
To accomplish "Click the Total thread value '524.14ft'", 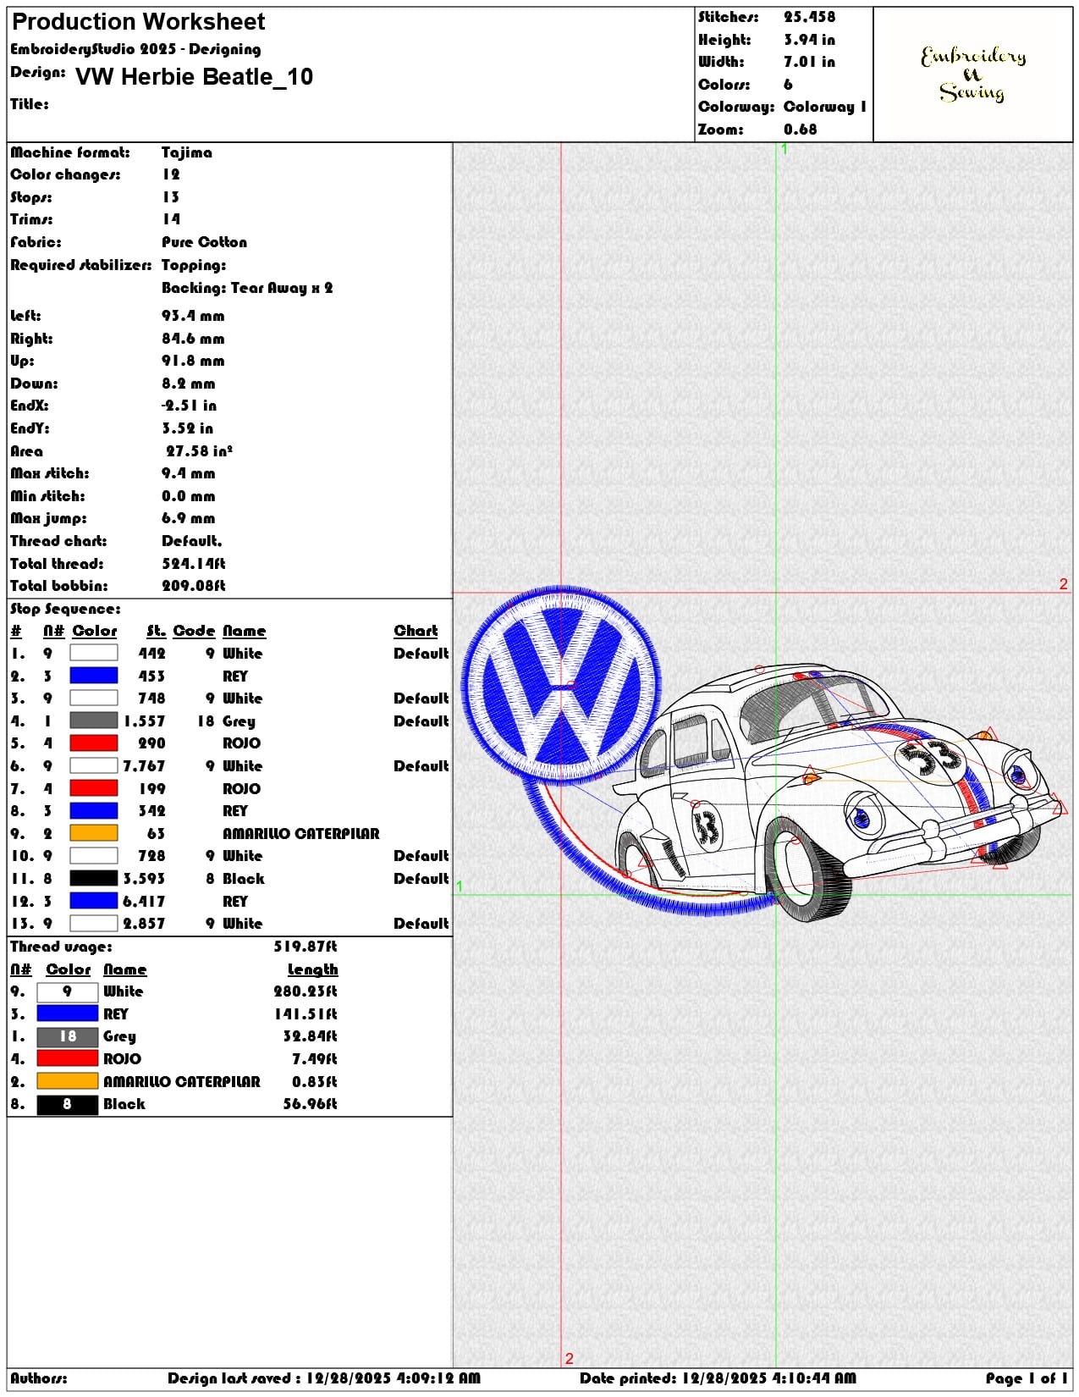I will 194,564.
